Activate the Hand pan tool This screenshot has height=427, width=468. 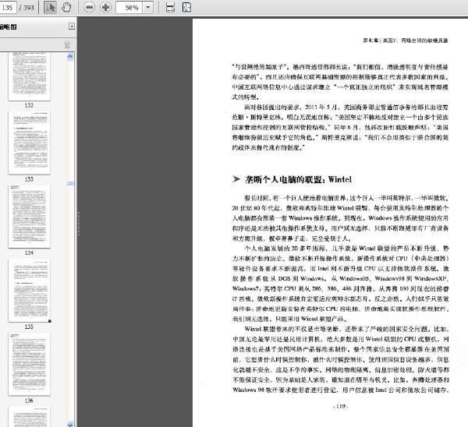pyautogui.click(x=66, y=7)
